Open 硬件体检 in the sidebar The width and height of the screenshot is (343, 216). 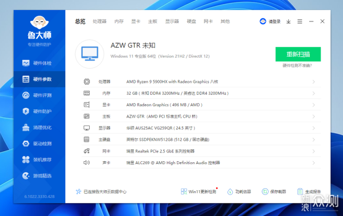click(39, 63)
